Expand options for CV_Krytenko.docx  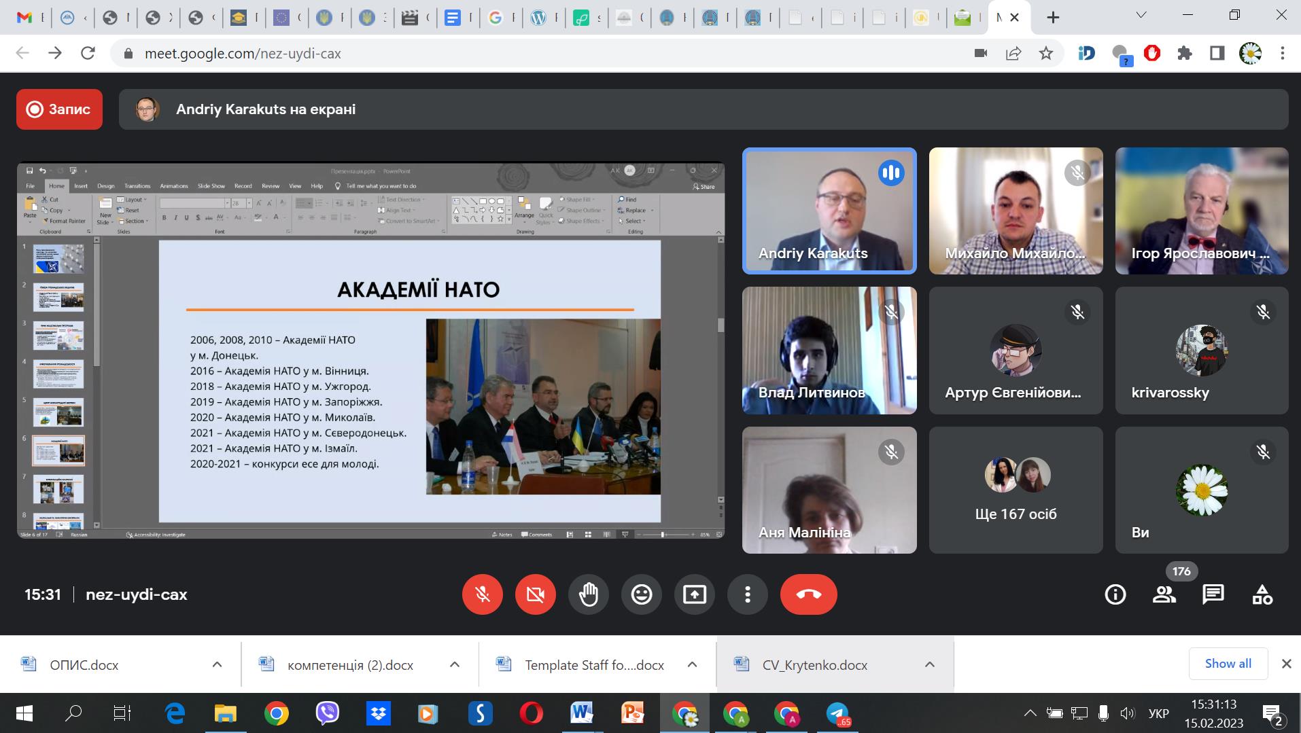930,664
